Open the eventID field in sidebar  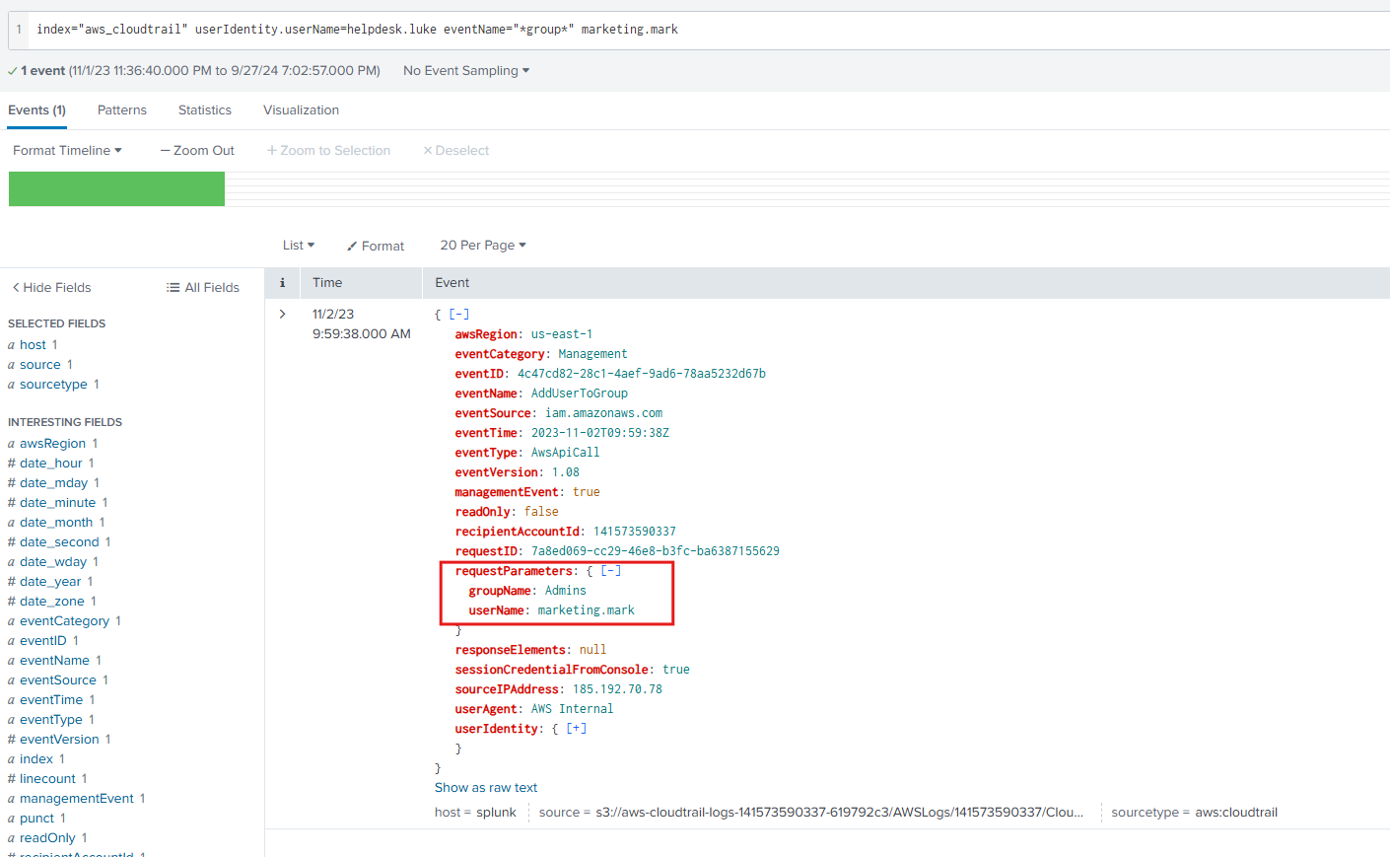pos(43,641)
